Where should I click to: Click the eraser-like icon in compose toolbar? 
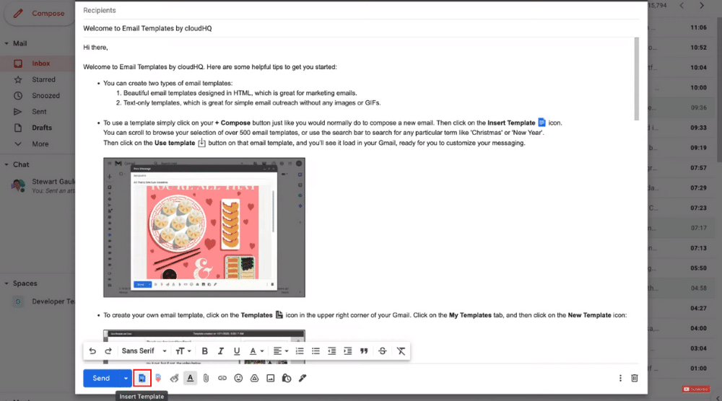pos(174,378)
